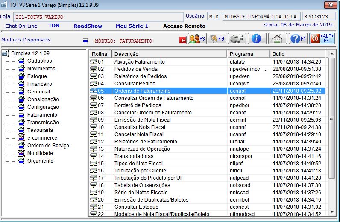
Task: Select the Tributação por Cliente row
Action: point(207,171)
